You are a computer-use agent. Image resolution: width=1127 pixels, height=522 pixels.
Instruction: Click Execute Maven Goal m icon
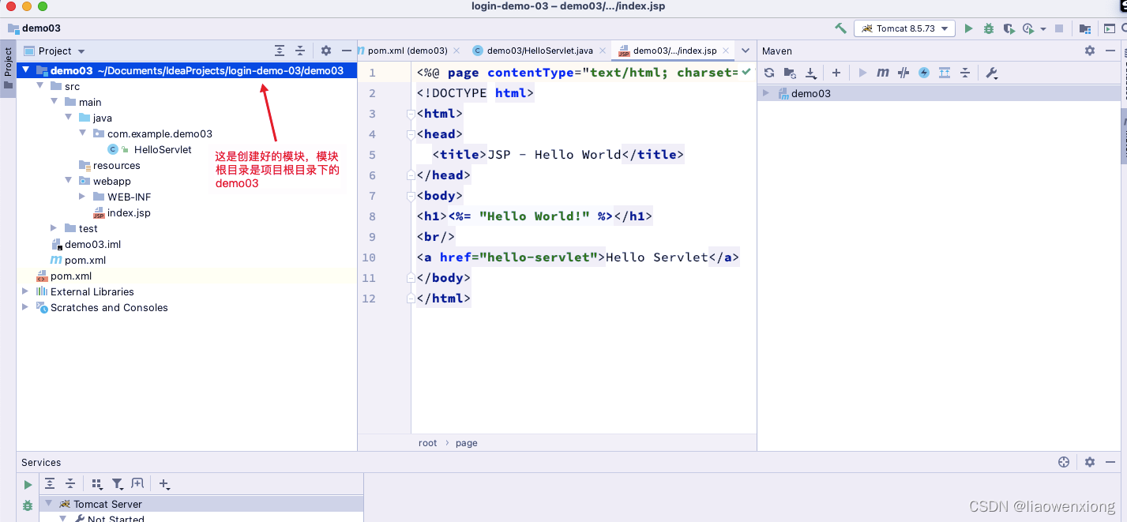(x=883, y=73)
